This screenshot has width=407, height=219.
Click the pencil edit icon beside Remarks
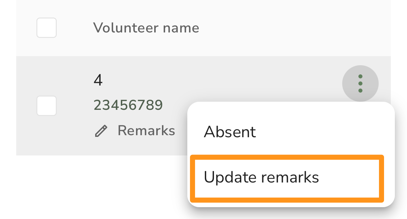(x=101, y=131)
